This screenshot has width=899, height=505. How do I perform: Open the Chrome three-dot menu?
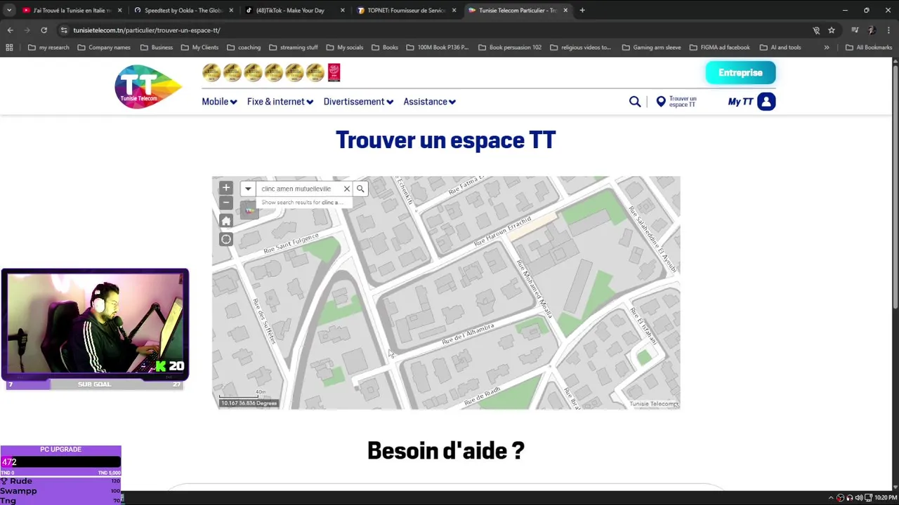point(888,30)
